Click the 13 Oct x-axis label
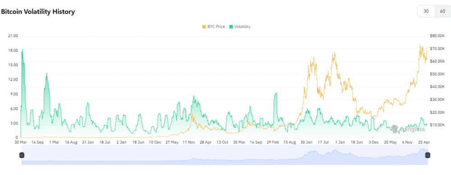The height and width of the screenshot is (175, 451). click(x=222, y=142)
